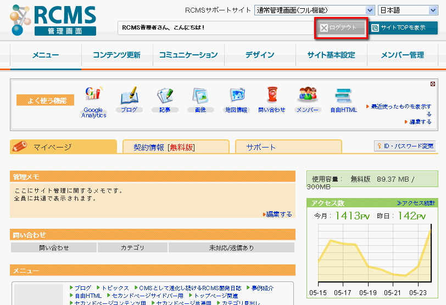446x305 pixels.
Task: Open the 問い合わせ mailbox icon
Action: pos(272,94)
